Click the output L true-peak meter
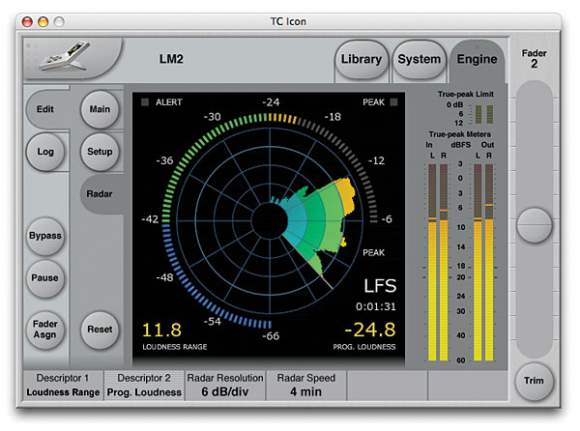Viewport: 580px width, 431px height. point(478,263)
